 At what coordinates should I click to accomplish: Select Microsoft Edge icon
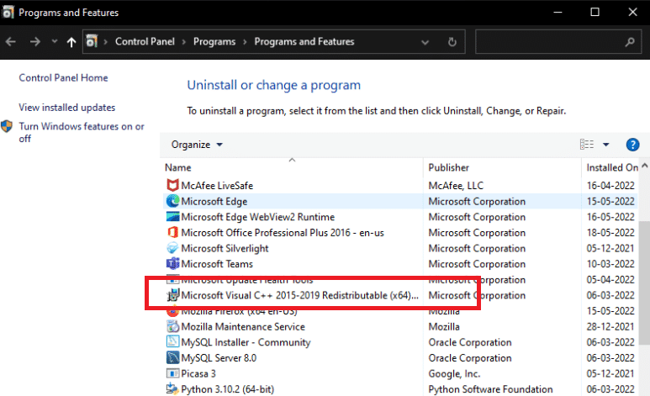coord(172,201)
